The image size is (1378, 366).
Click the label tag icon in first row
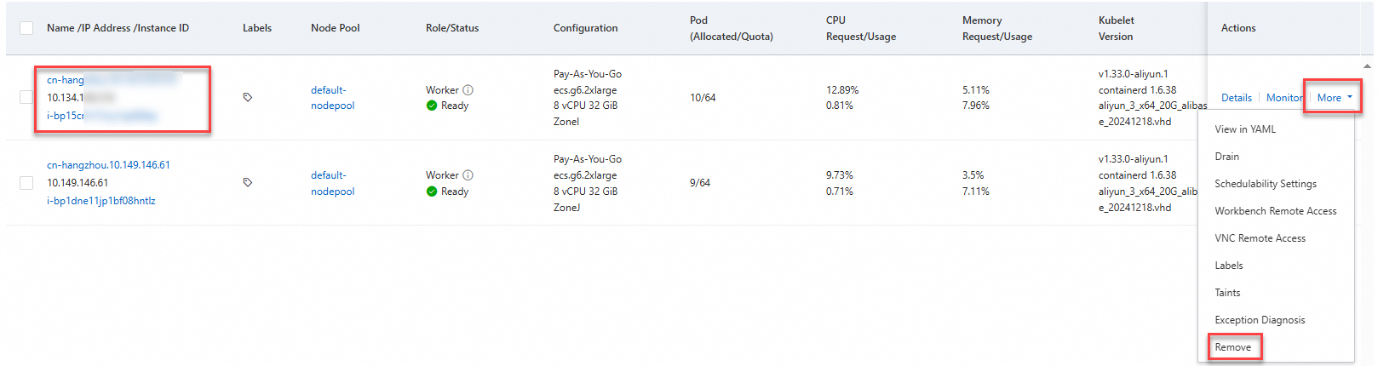[x=248, y=98]
